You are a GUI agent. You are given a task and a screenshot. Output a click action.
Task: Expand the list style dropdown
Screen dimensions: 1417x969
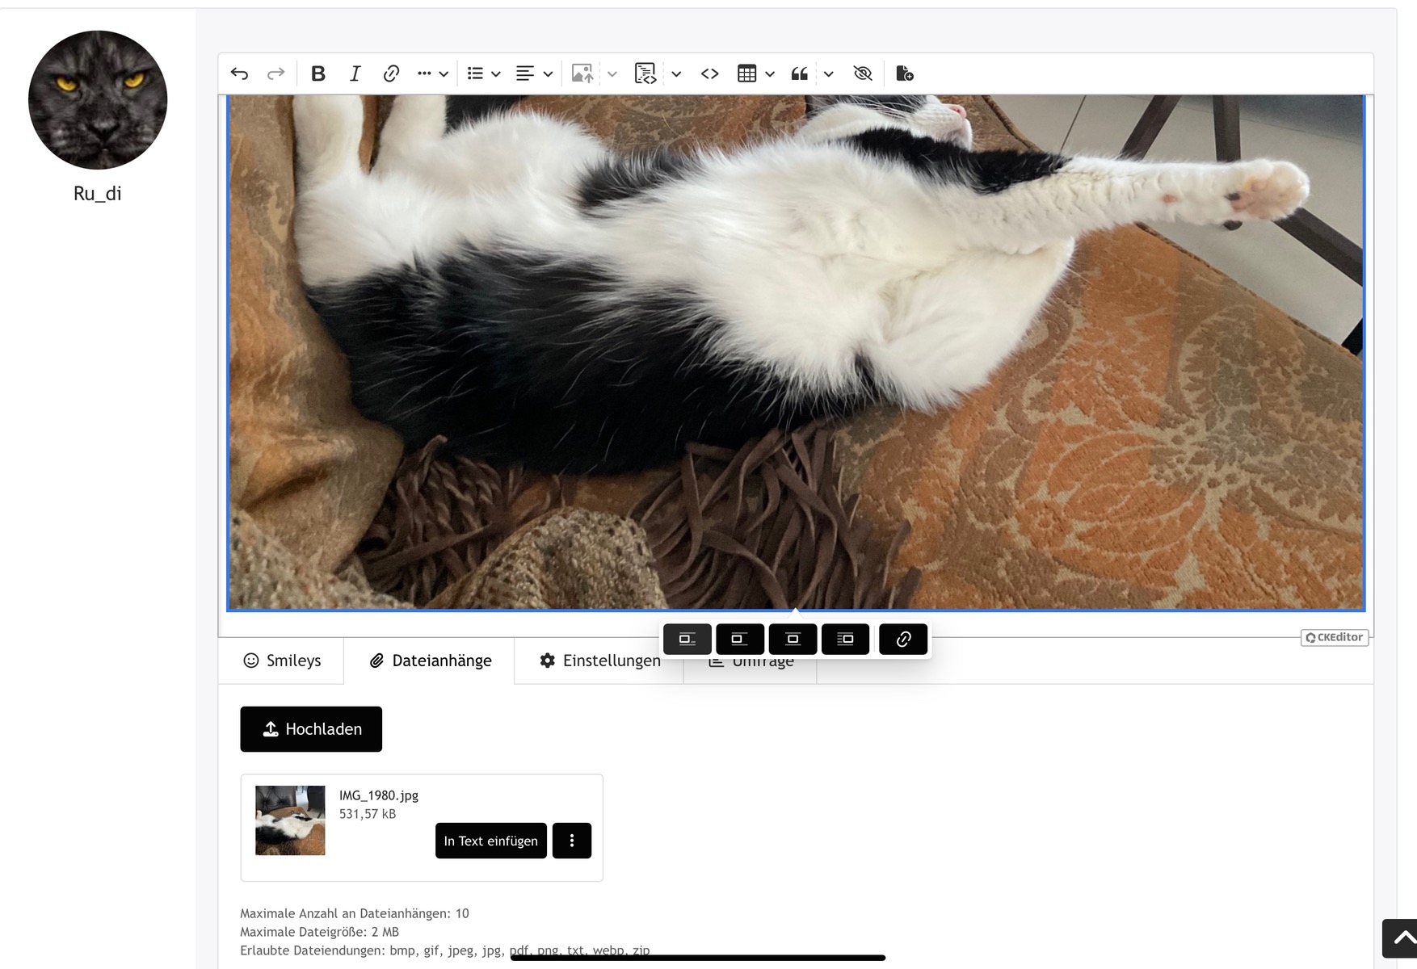click(496, 73)
